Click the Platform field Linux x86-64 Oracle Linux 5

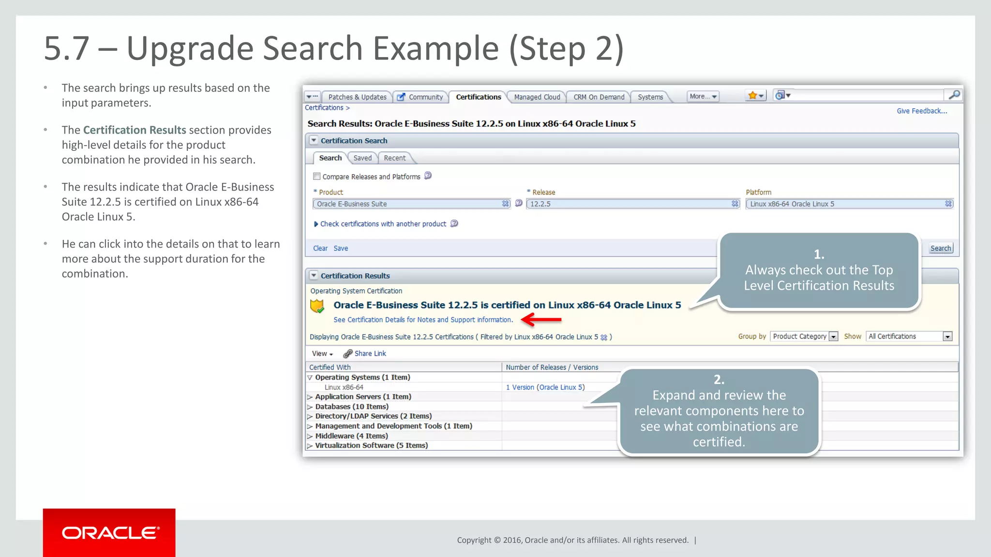pos(849,204)
